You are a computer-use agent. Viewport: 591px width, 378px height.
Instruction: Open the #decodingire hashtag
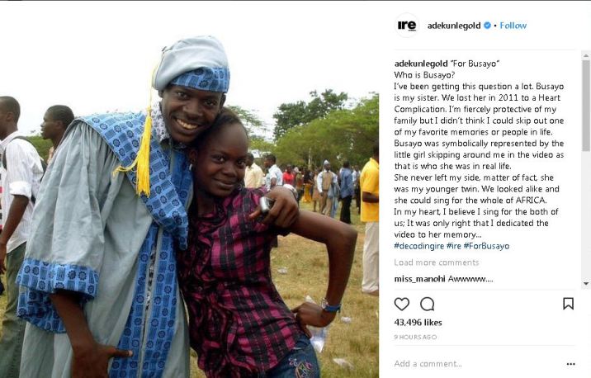point(419,246)
